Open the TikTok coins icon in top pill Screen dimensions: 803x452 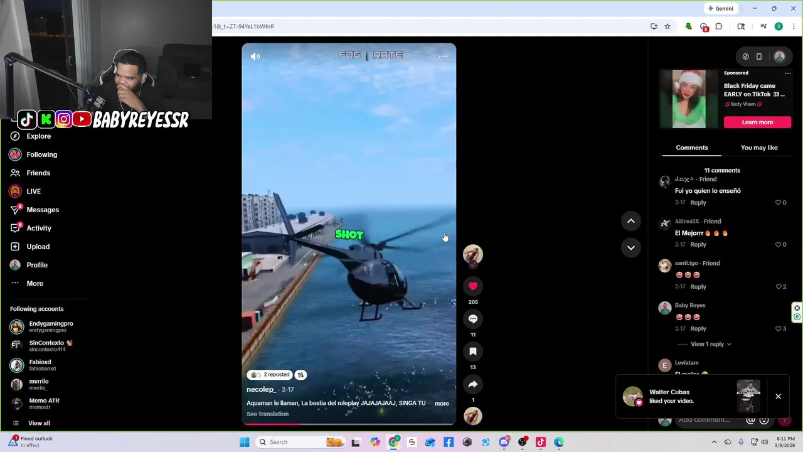pos(745,56)
